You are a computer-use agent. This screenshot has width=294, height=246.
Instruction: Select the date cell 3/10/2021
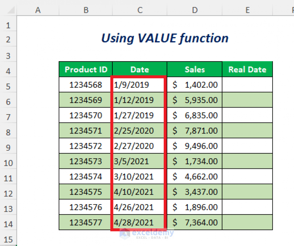pos(140,176)
